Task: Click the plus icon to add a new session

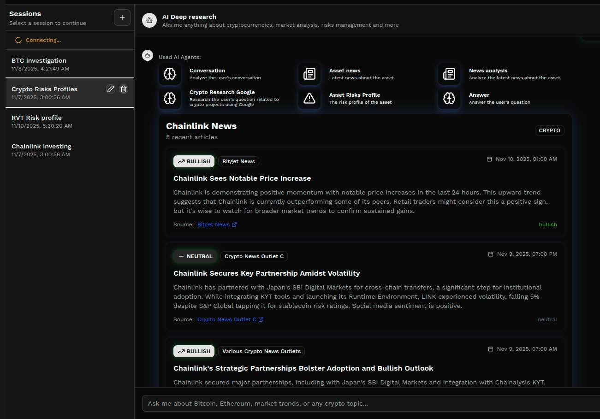Action: tap(122, 18)
